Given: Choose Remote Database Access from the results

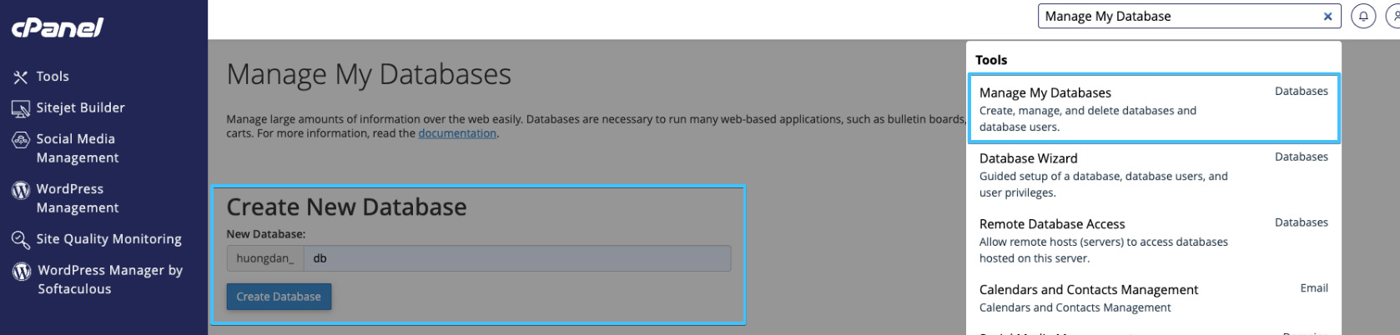Looking at the screenshot, I should tap(1153, 240).
